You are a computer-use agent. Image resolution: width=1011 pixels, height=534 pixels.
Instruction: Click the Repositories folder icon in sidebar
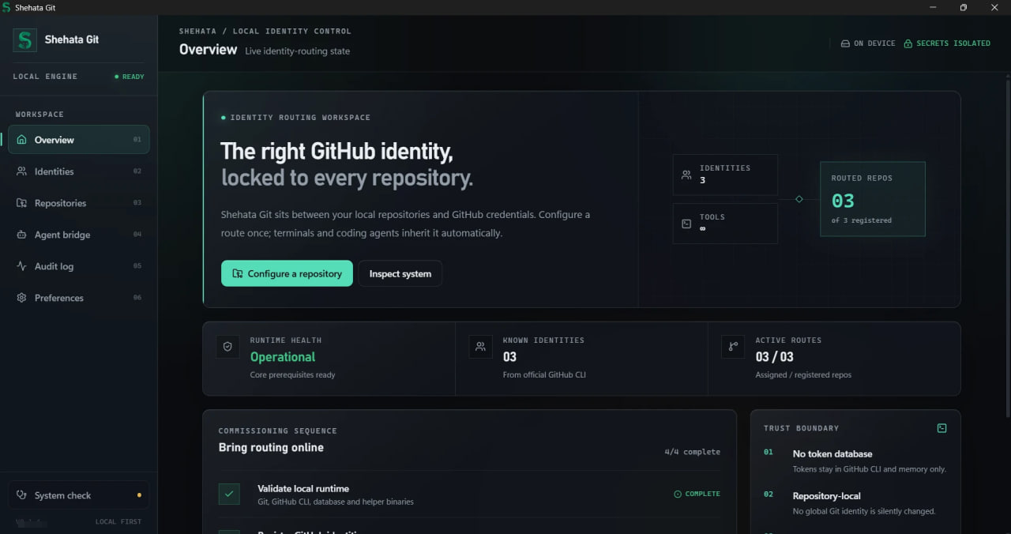pos(21,203)
